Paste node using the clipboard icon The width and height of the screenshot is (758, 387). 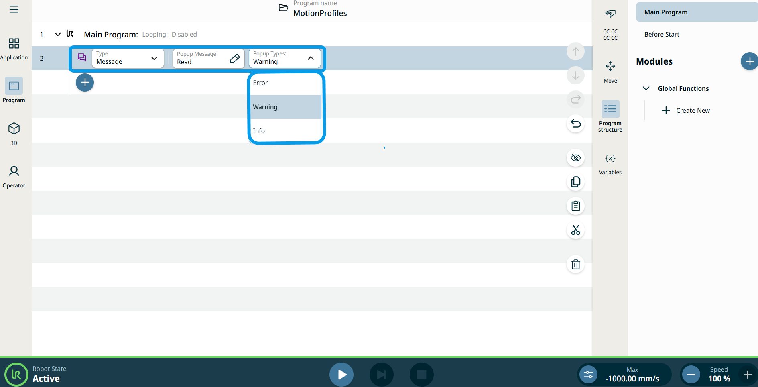(575, 206)
